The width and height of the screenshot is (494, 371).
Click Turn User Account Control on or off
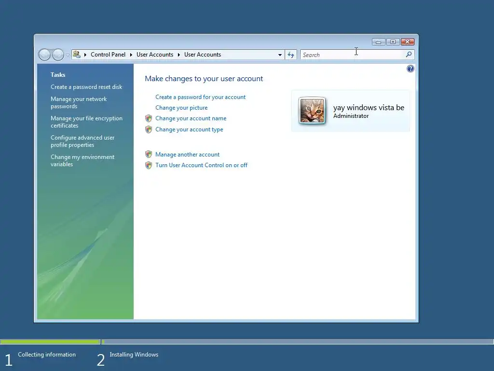click(201, 165)
